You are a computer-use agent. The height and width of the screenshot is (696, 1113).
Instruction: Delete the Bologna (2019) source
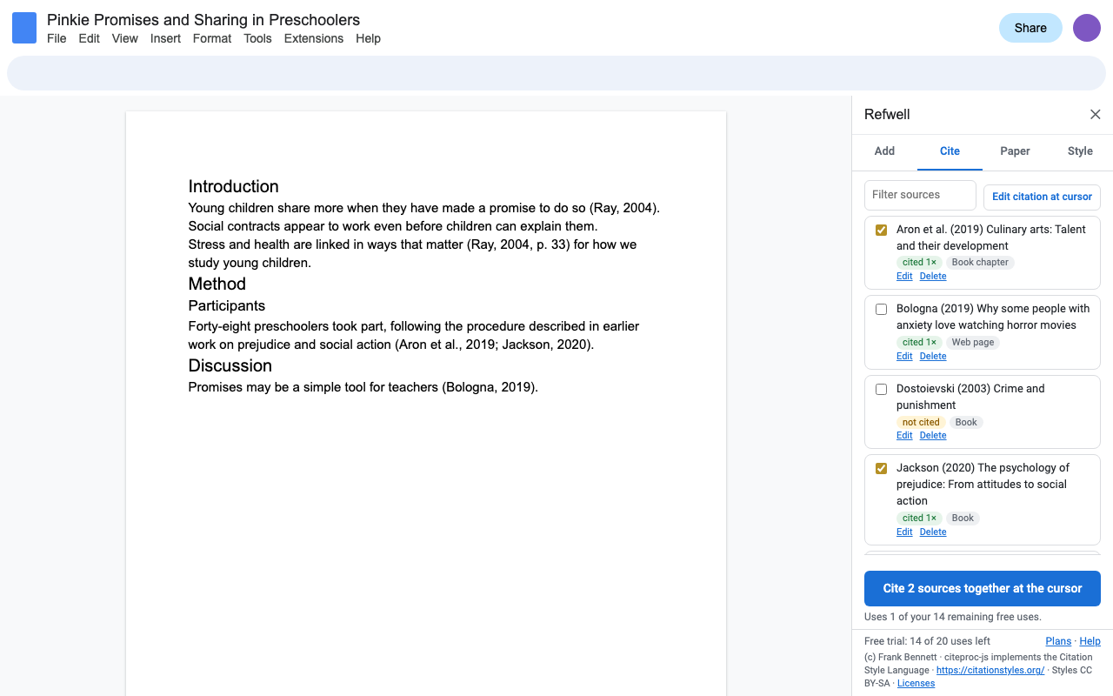tap(933, 356)
